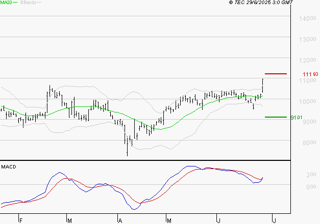Image resolution: width=320 pixels, height=224 pixels.
Task: Click the 130.00 price axis label
Action: click(308, 39)
